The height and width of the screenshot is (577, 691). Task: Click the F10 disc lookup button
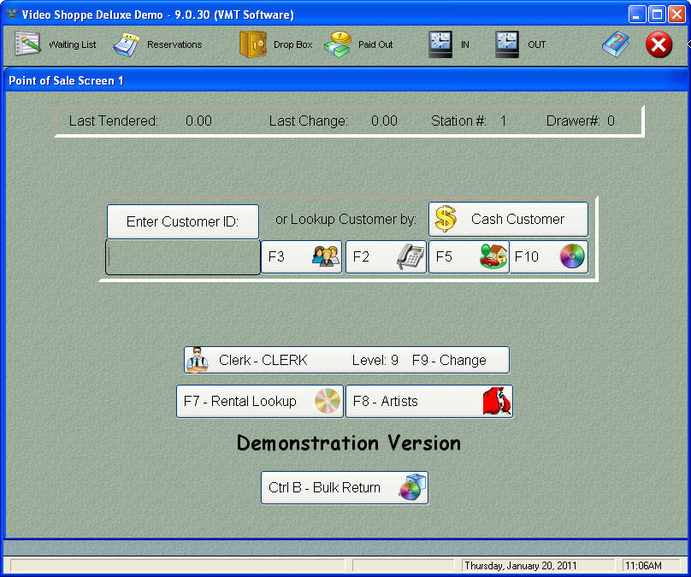tap(549, 256)
